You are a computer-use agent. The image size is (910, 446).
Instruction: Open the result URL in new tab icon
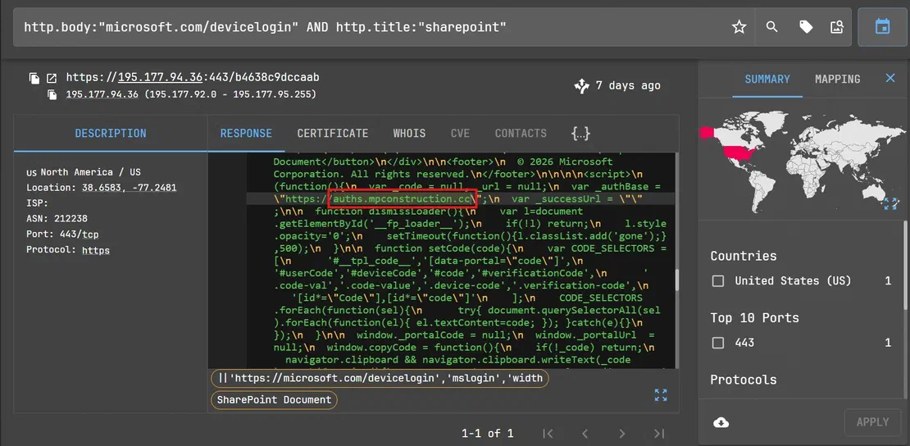[x=52, y=78]
